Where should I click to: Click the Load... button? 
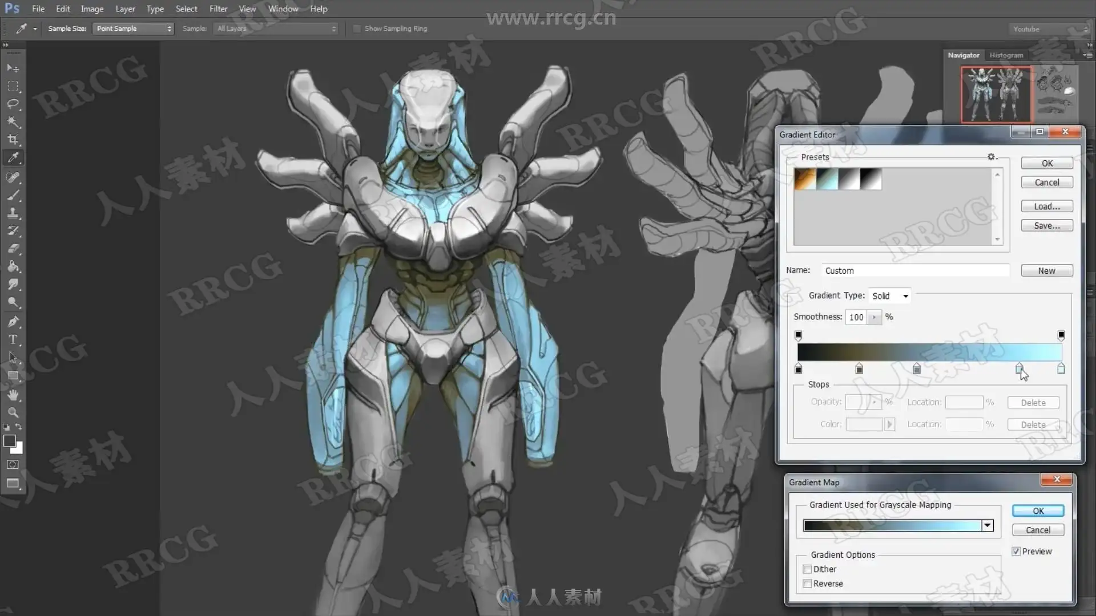click(1046, 206)
